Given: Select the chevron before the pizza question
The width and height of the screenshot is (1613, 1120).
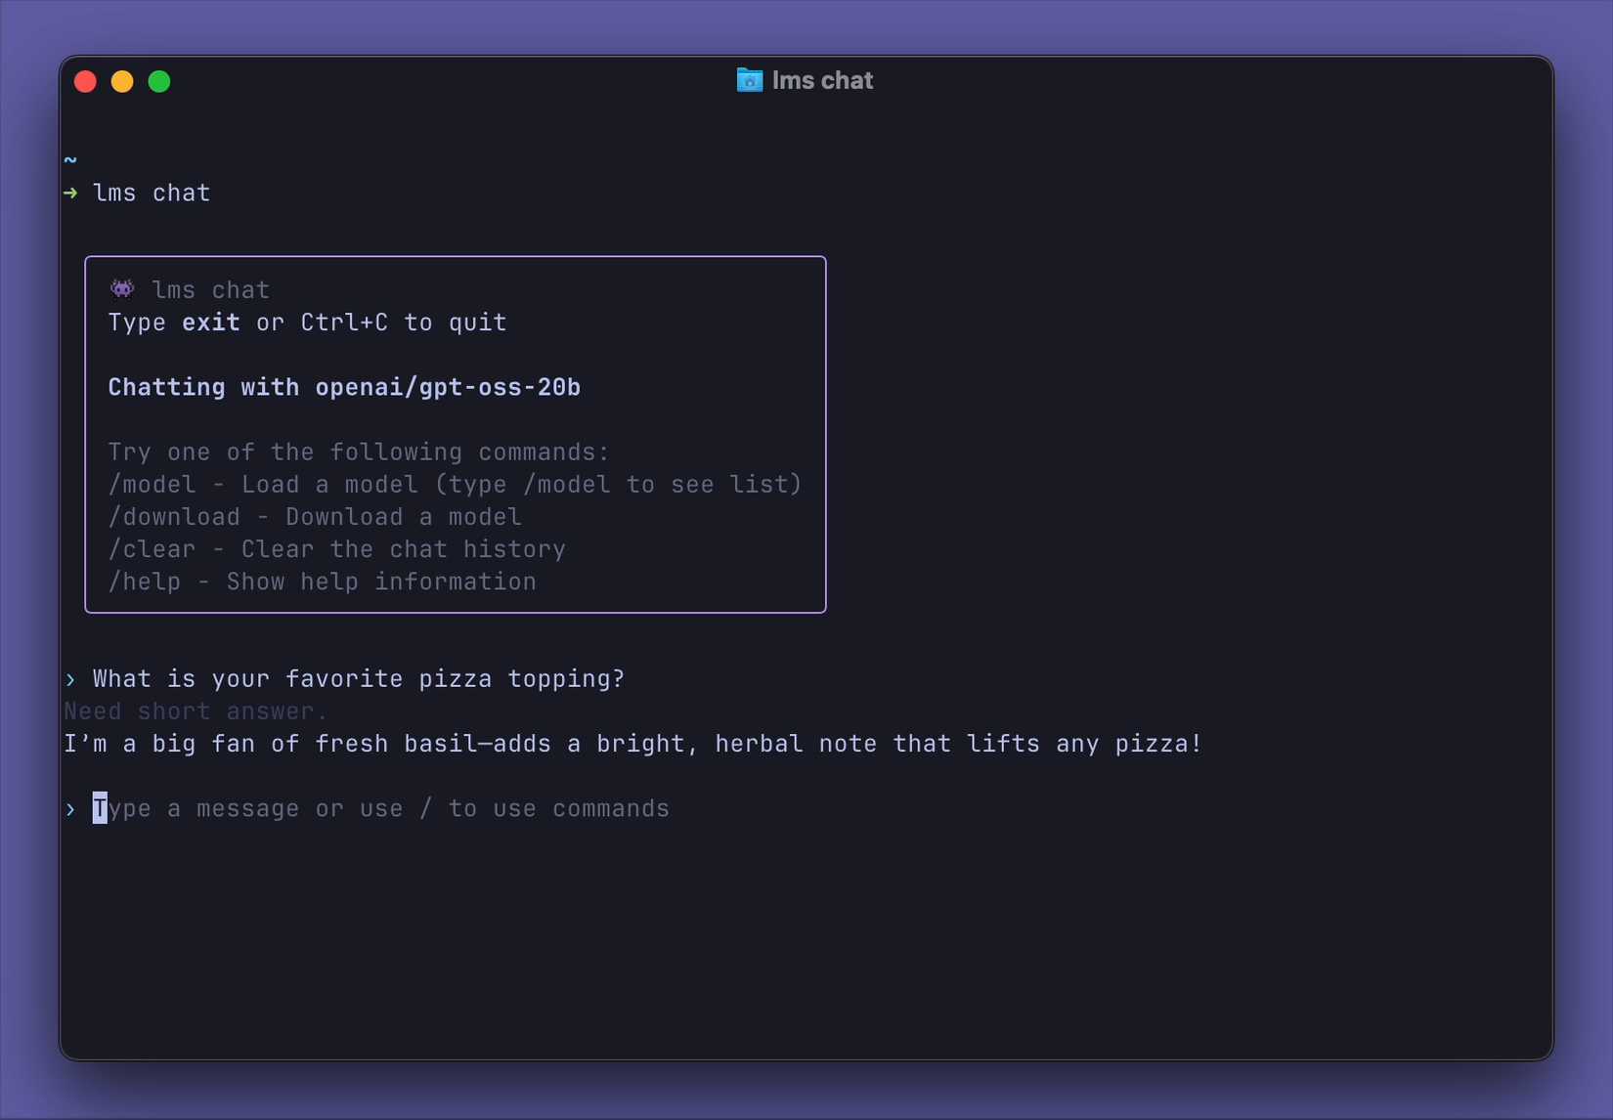Looking at the screenshot, I should (69, 679).
